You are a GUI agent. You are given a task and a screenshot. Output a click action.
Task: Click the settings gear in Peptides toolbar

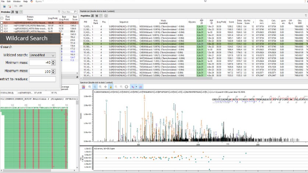point(106,16)
